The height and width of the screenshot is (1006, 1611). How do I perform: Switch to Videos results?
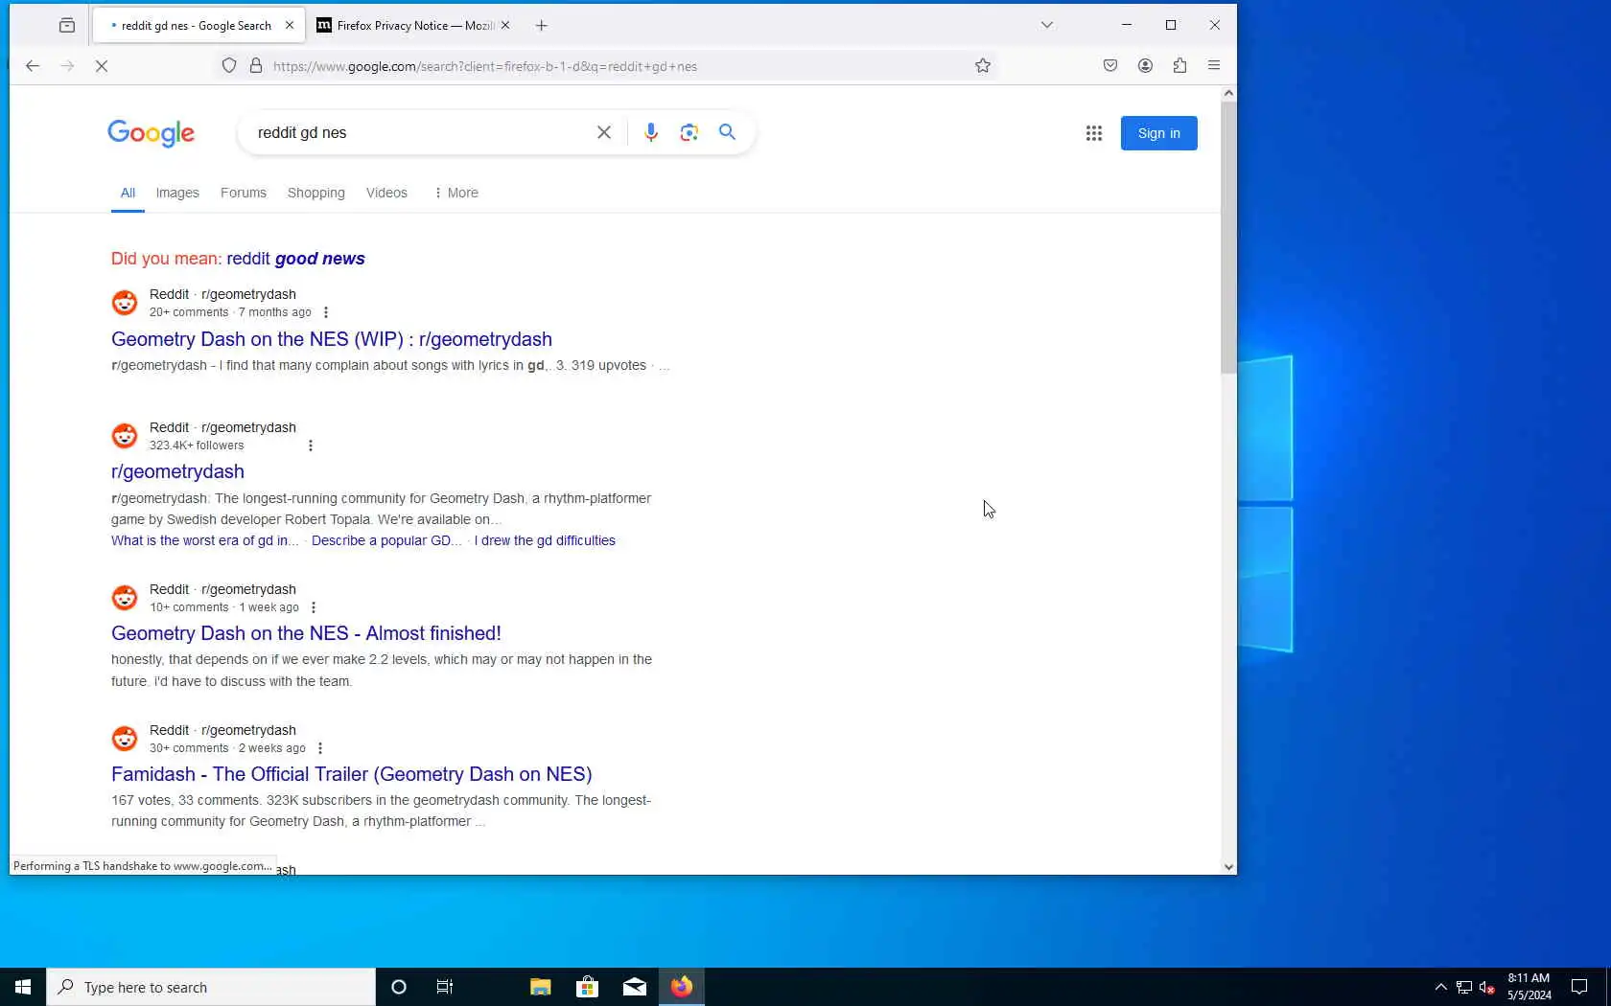[x=386, y=193]
